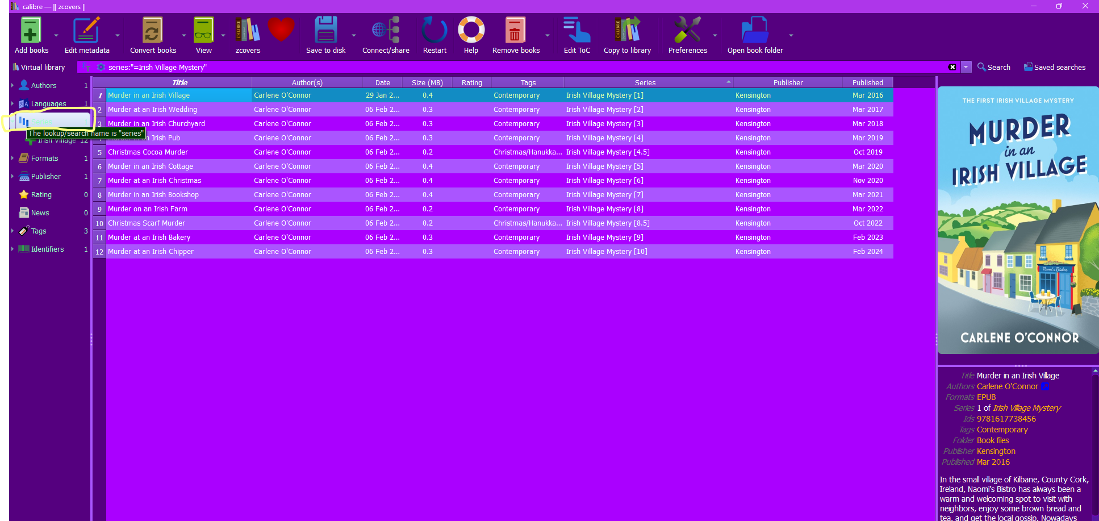Expand the Formats category
Screen dimensions: 1099x521
coord(12,158)
